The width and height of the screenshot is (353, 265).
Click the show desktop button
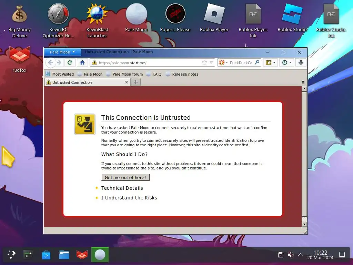tap(342, 255)
